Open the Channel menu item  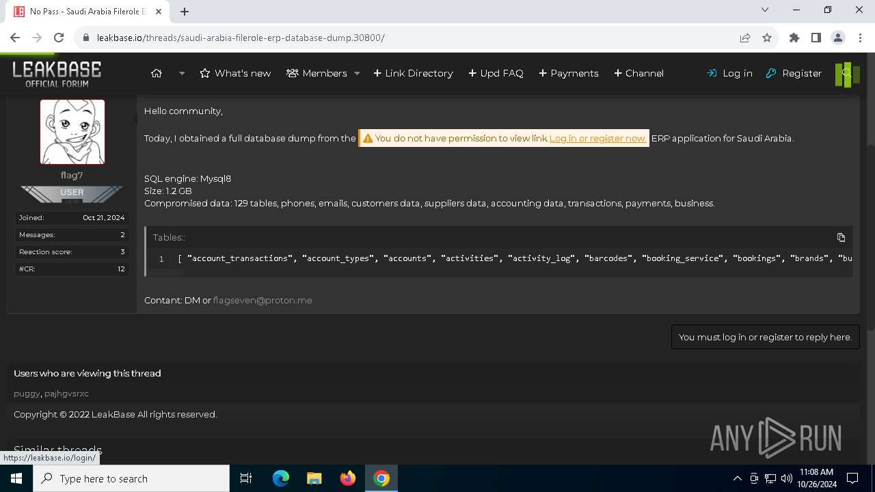[638, 73]
